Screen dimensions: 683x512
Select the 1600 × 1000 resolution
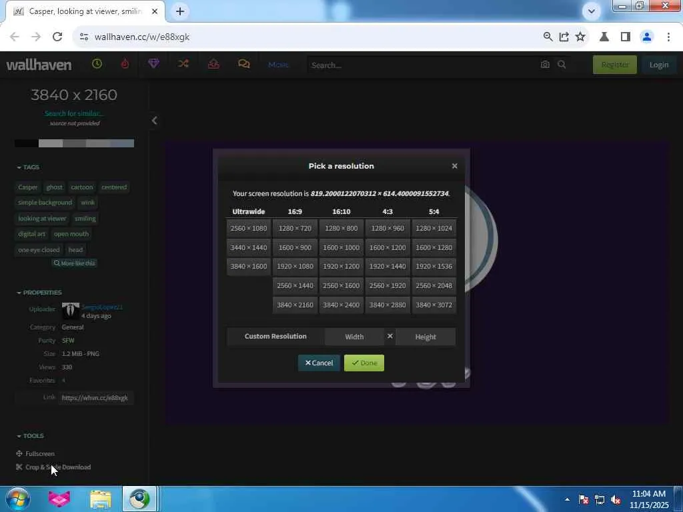click(341, 247)
